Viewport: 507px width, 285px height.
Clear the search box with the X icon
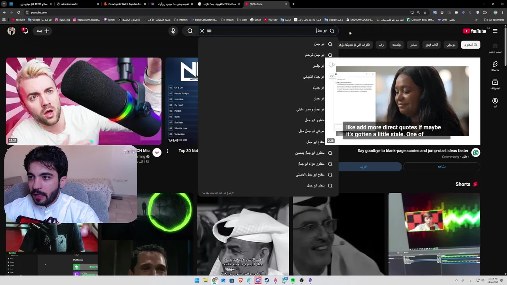pyautogui.click(x=202, y=31)
